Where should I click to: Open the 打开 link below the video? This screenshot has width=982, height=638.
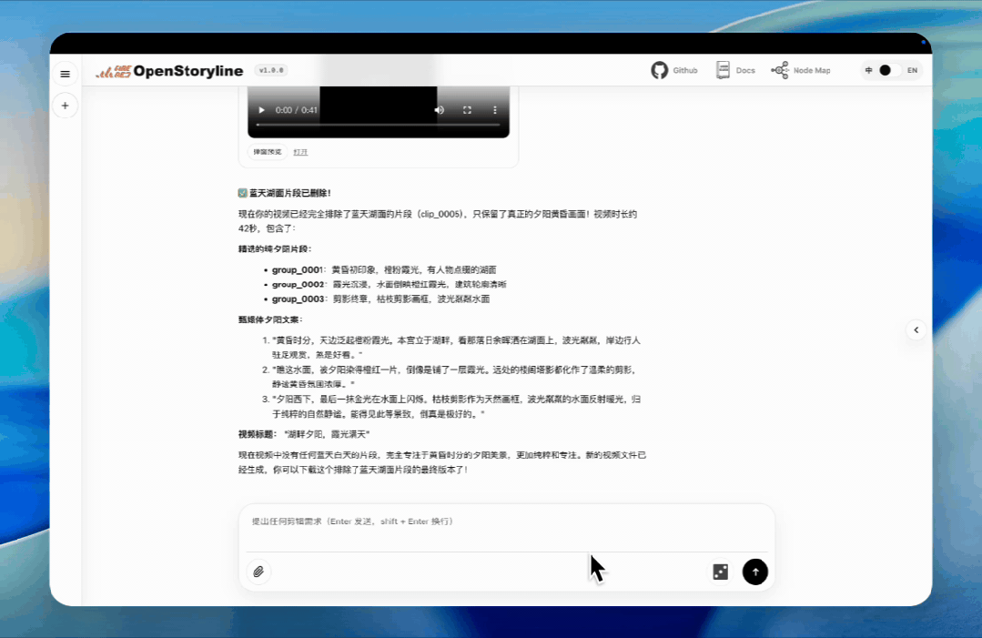300,152
